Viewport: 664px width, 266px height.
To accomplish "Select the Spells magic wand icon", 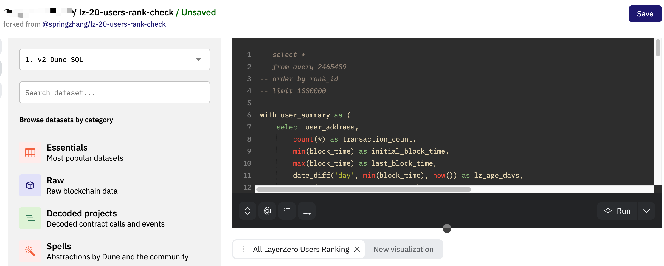I will 30,251.
